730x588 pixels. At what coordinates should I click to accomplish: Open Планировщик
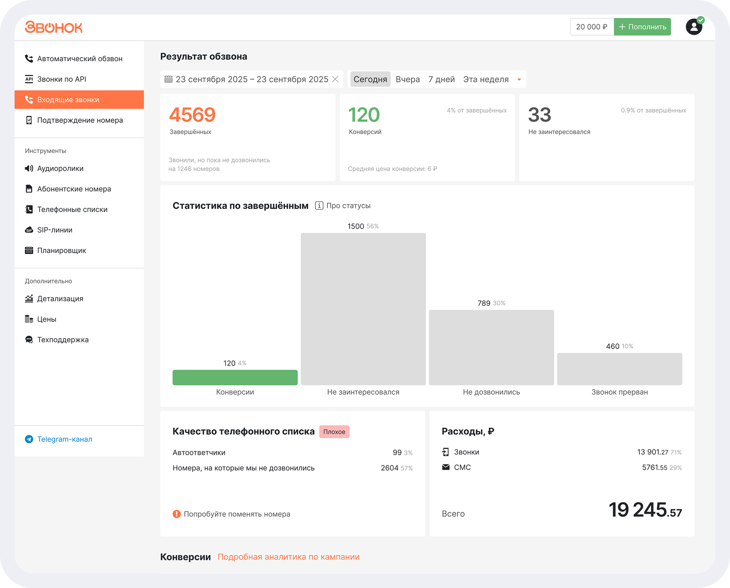[79, 250]
